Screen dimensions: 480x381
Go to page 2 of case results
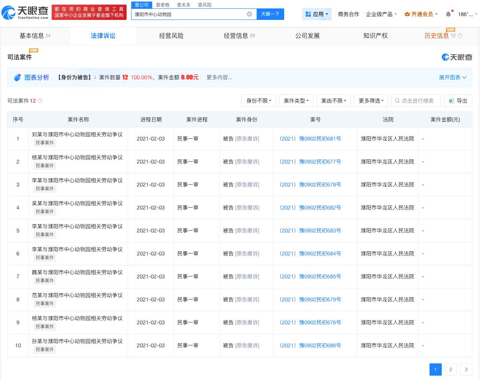451,370
